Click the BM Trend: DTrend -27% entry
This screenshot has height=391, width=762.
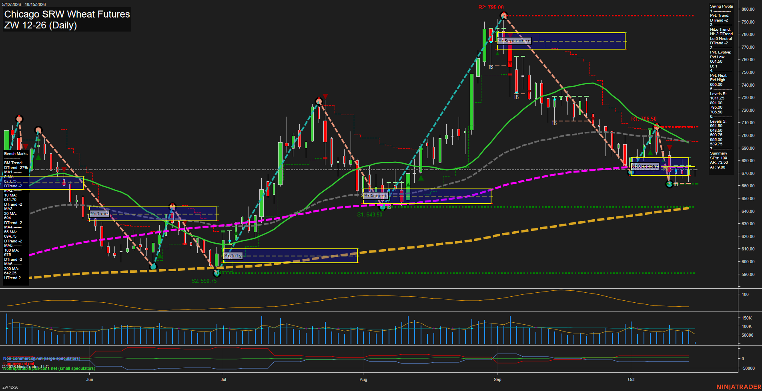(16, 165)
